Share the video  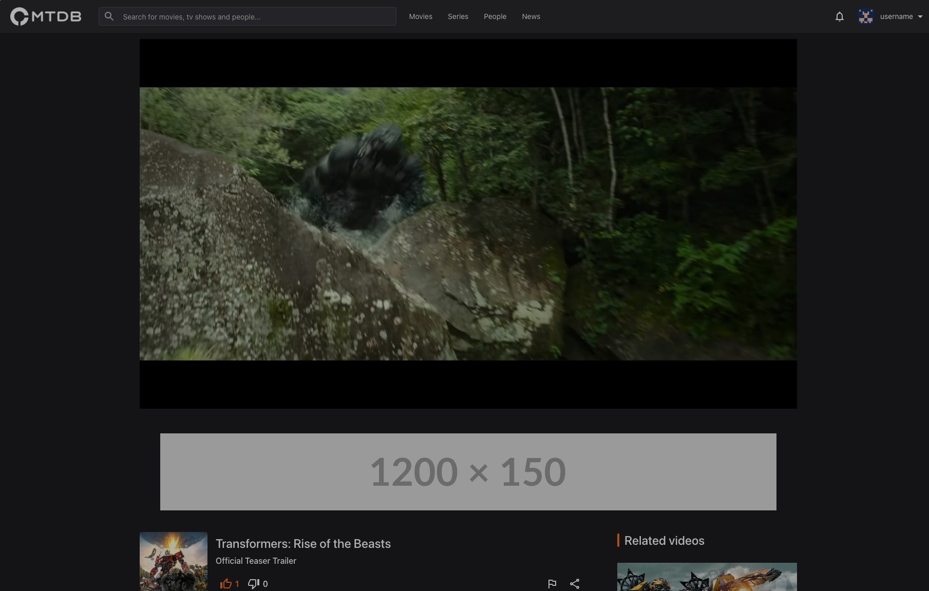click(x=575, y=584)
